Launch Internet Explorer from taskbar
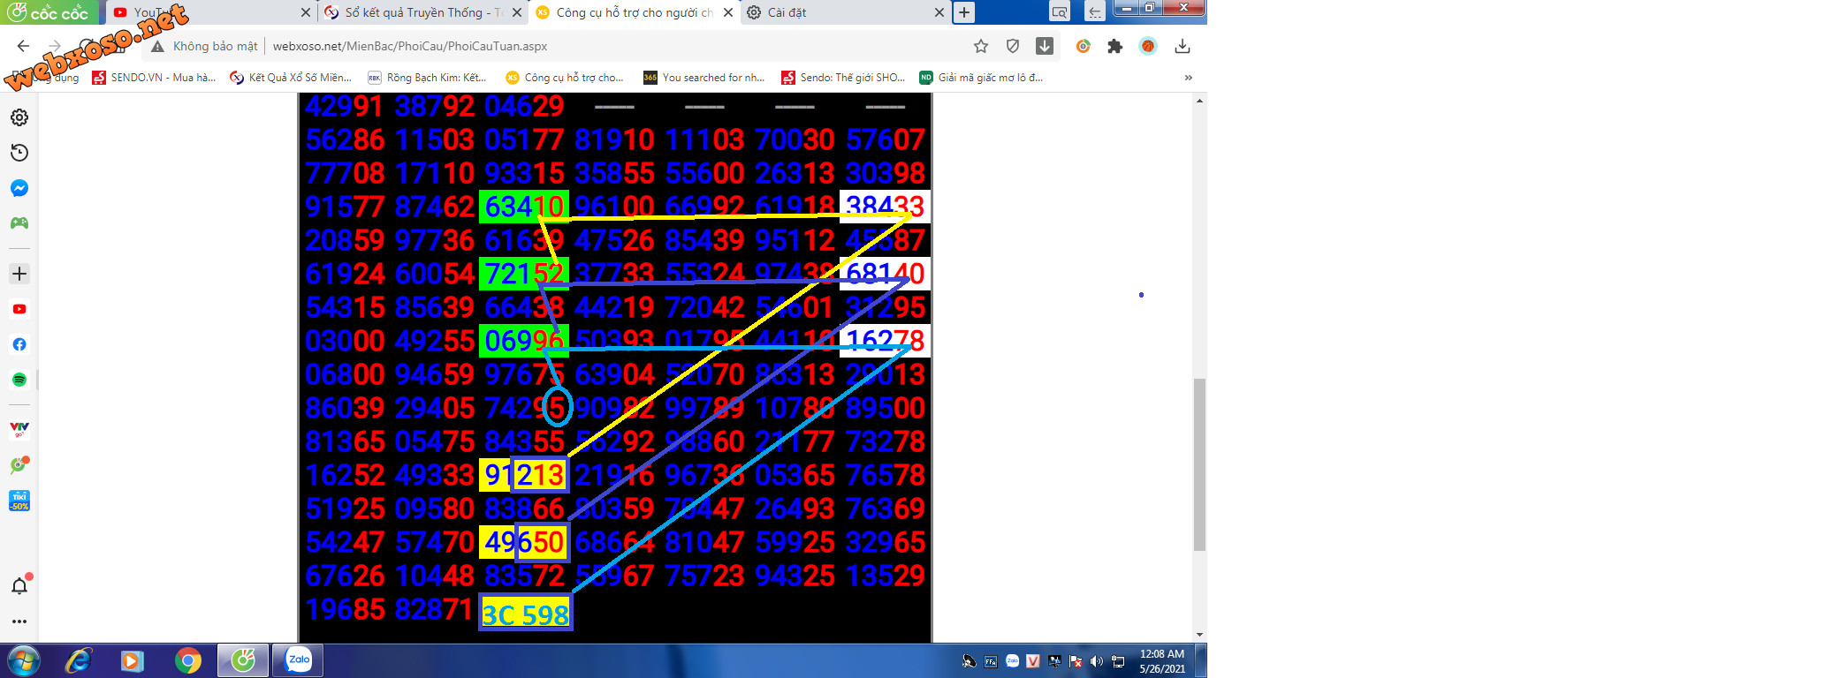The image size is (1833, 678). (x=79, y=660)
